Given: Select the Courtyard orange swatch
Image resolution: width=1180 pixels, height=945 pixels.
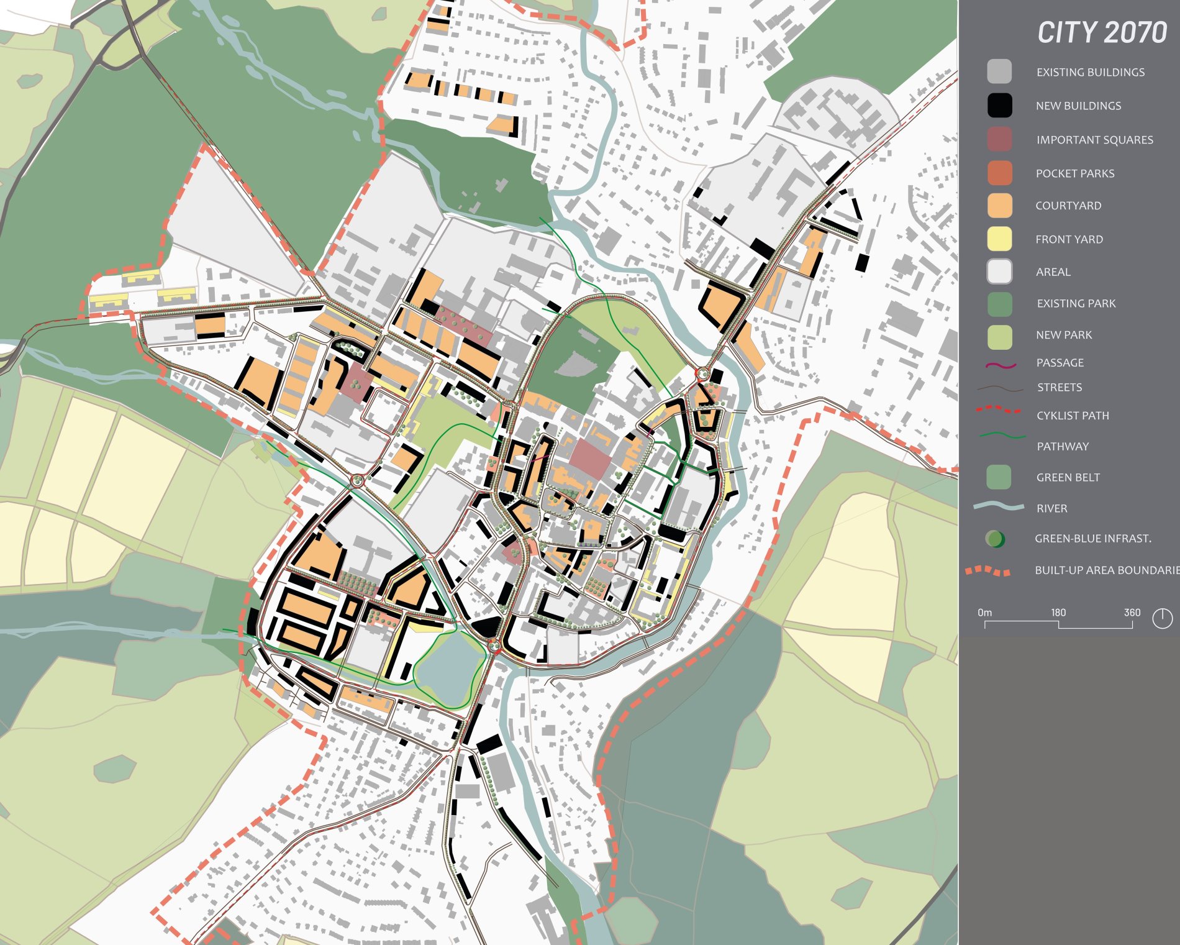Looking at the screenshot, I should [x=999, y=206].
